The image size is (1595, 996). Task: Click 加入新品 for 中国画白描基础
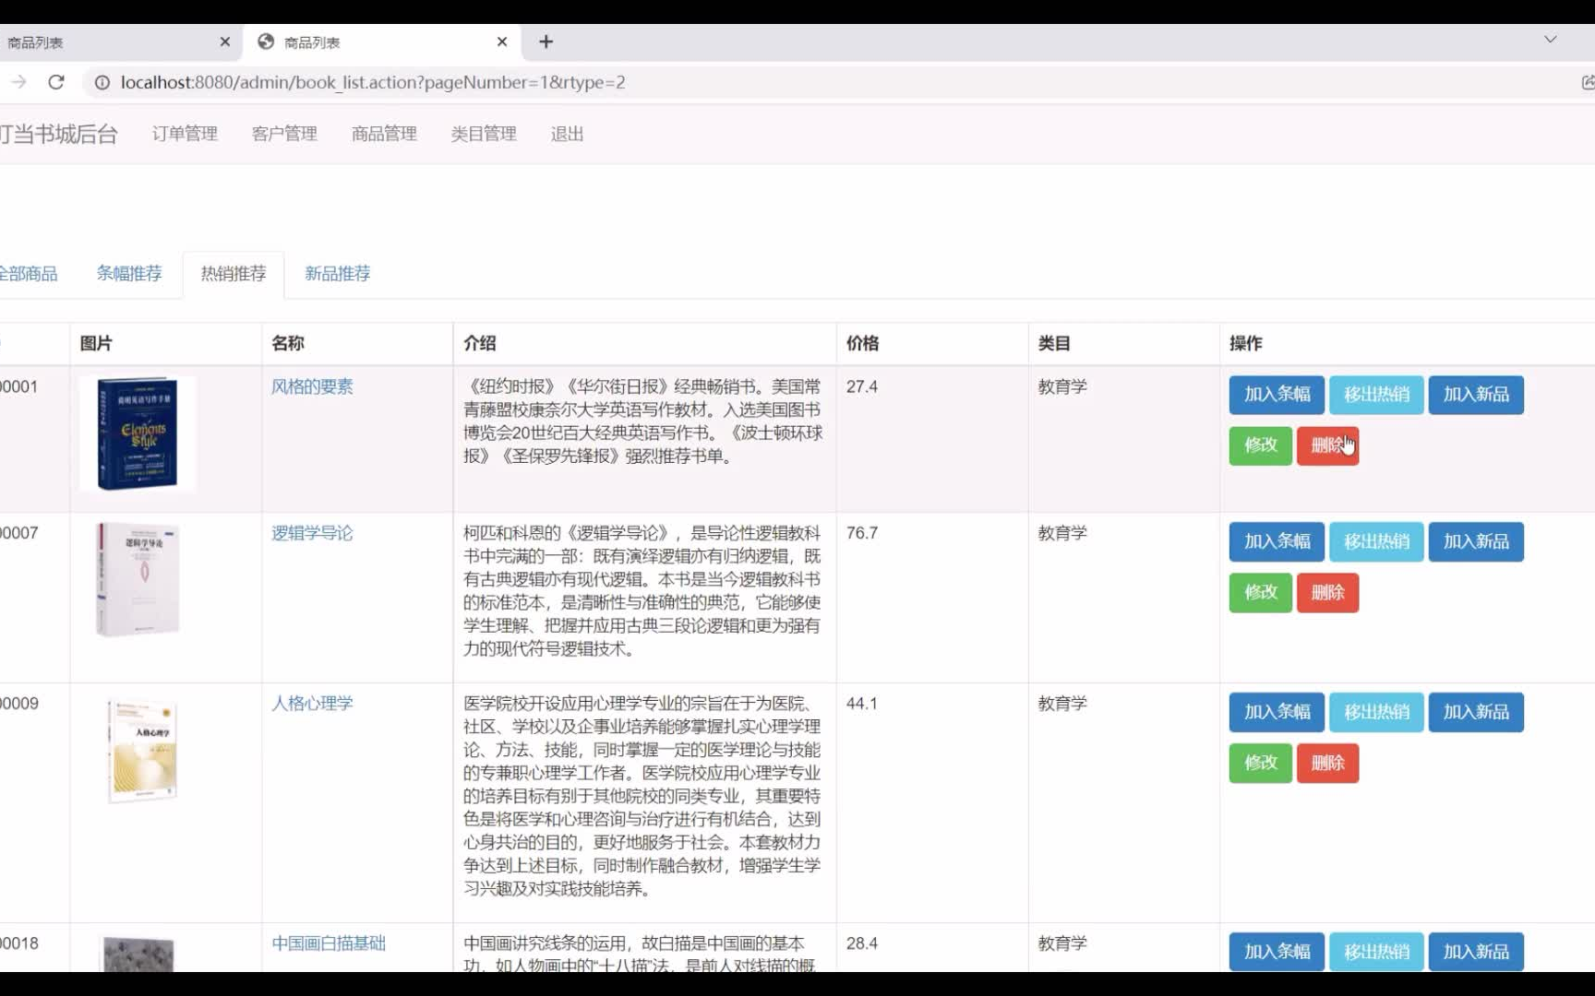1476,952
